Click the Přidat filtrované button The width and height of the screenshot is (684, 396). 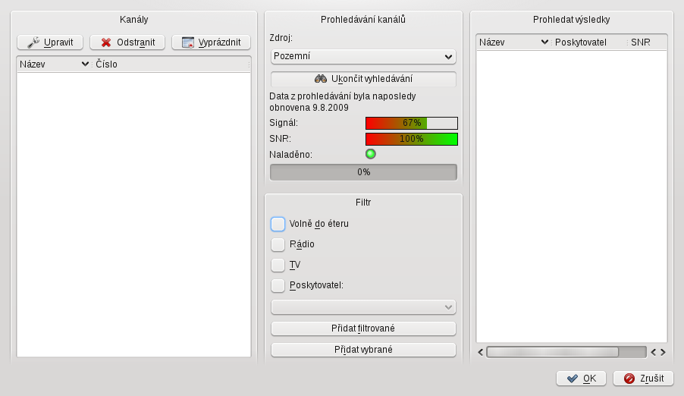point(363,328)
